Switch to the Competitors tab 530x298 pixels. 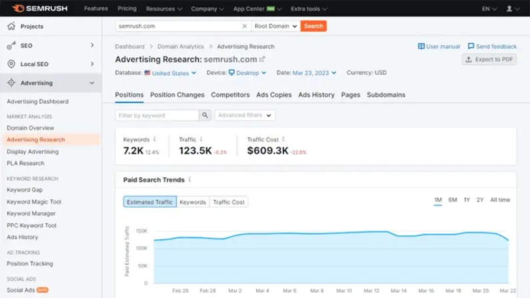click(230, 95)
